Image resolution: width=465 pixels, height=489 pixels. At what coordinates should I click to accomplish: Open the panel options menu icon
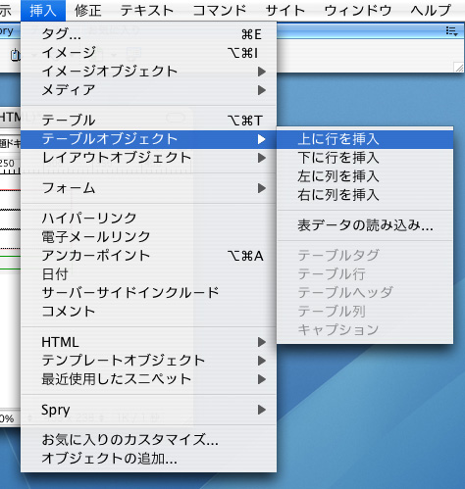point(451,31)
